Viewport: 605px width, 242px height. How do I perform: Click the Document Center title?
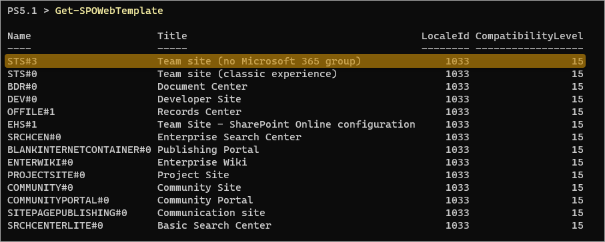[202, 86]
